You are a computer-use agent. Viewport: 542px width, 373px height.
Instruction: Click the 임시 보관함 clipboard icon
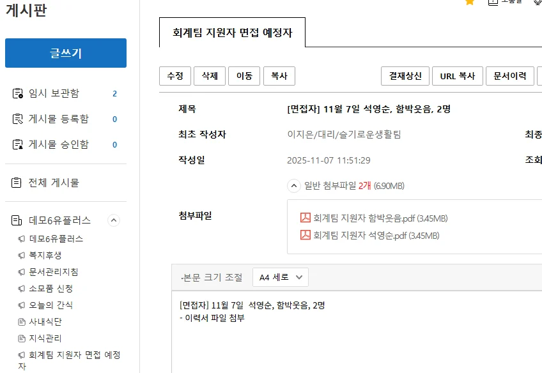point(17,94)
